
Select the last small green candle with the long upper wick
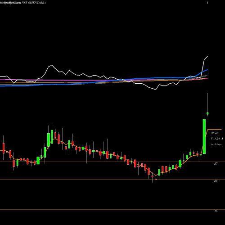click(x=208, y=113)
